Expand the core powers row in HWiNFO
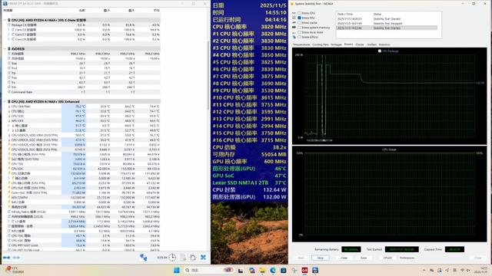The height and width of the screenshot is (276, 492). click(x=8, y=178)
